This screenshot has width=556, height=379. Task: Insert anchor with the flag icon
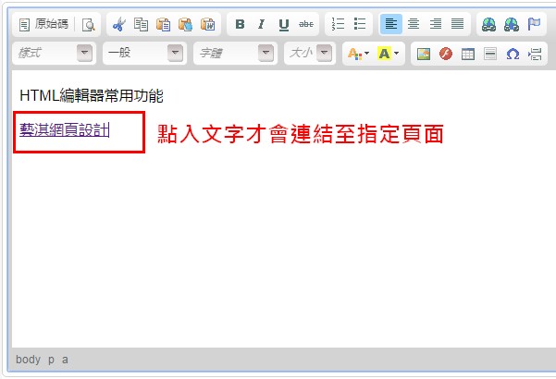click(x=534, y=24)
